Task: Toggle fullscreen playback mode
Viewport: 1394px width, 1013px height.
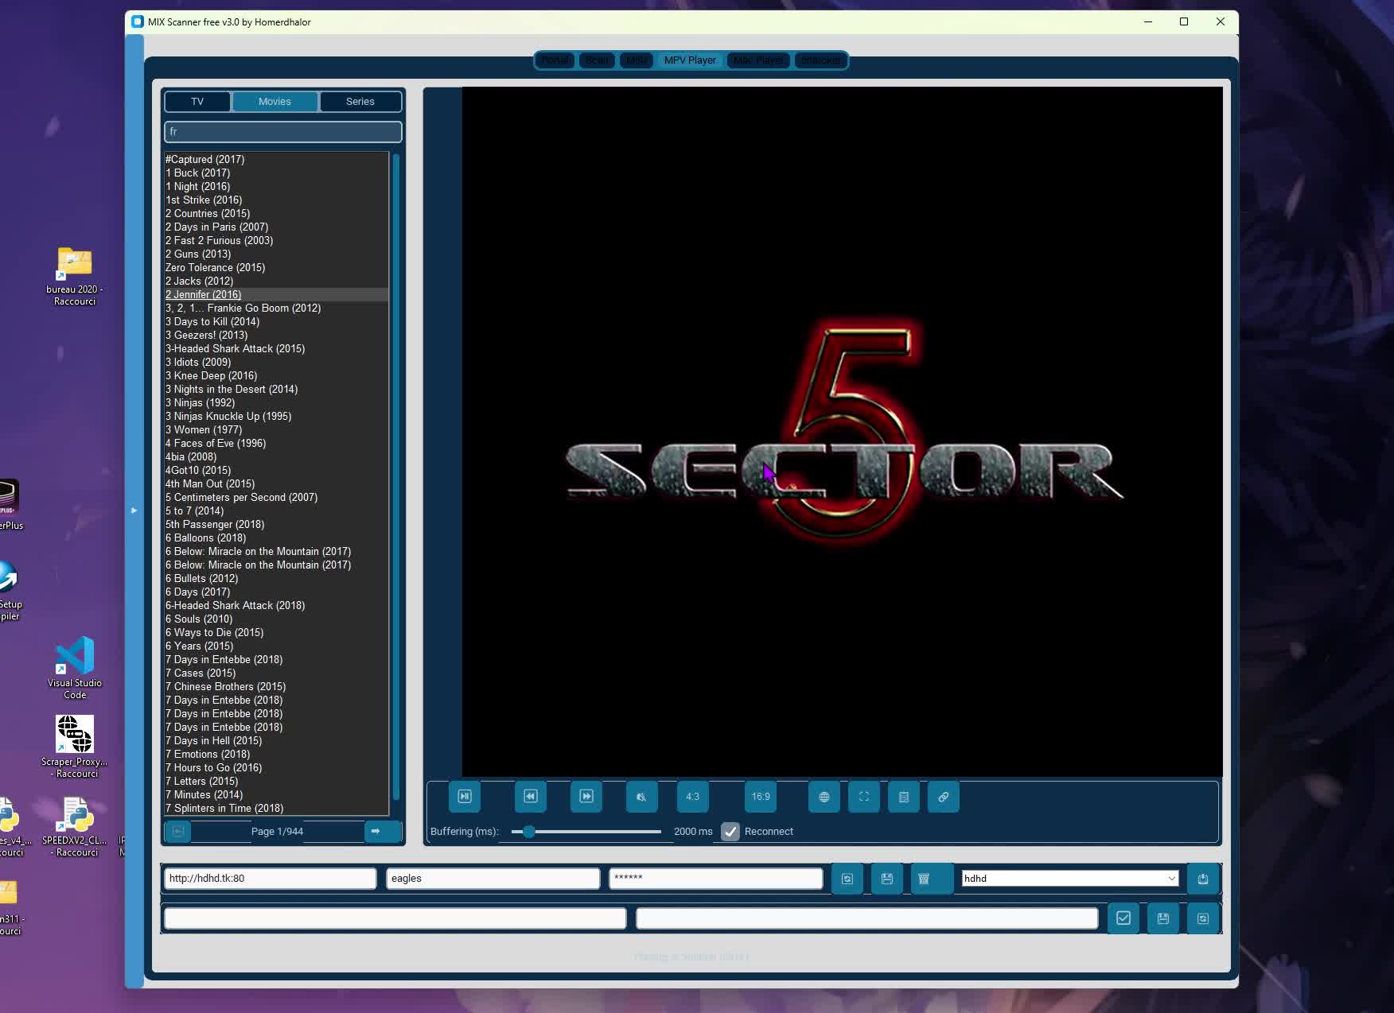Action: click(863, 797)
